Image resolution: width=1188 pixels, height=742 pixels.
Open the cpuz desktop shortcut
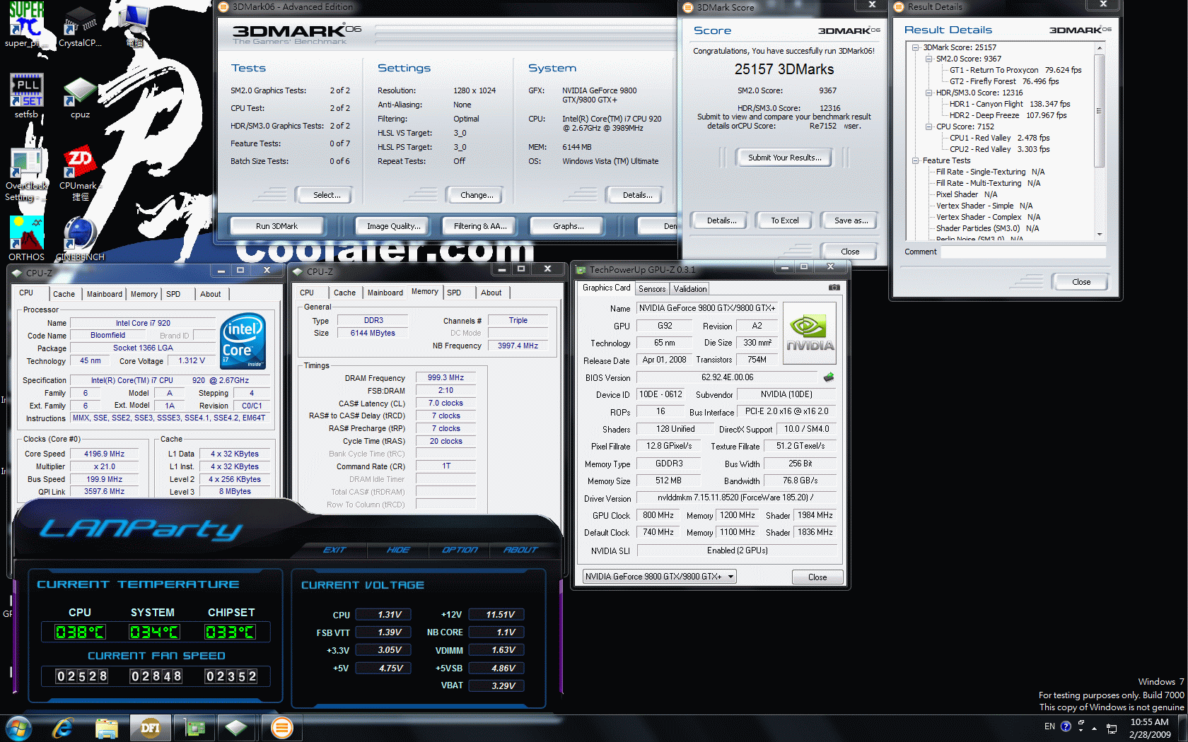click(80, 98)
